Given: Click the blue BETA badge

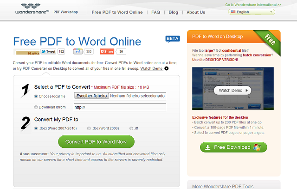Looking at the screenshot, I should pyautogui.click(x=172, y=39).
